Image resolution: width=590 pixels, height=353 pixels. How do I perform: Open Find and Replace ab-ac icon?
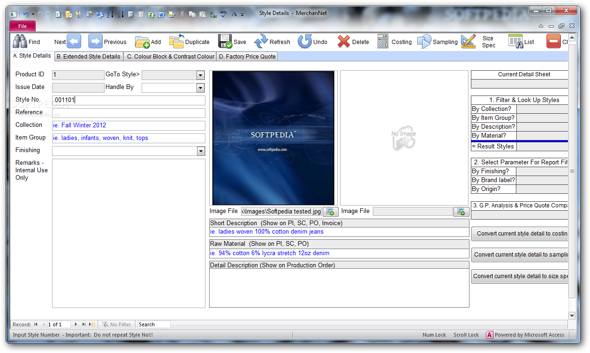tap(213, 15)
